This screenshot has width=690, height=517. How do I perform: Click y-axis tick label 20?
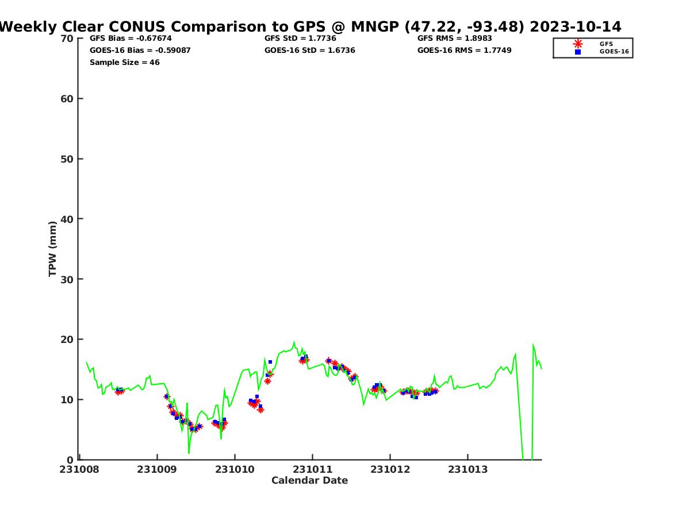coord(67,339)
